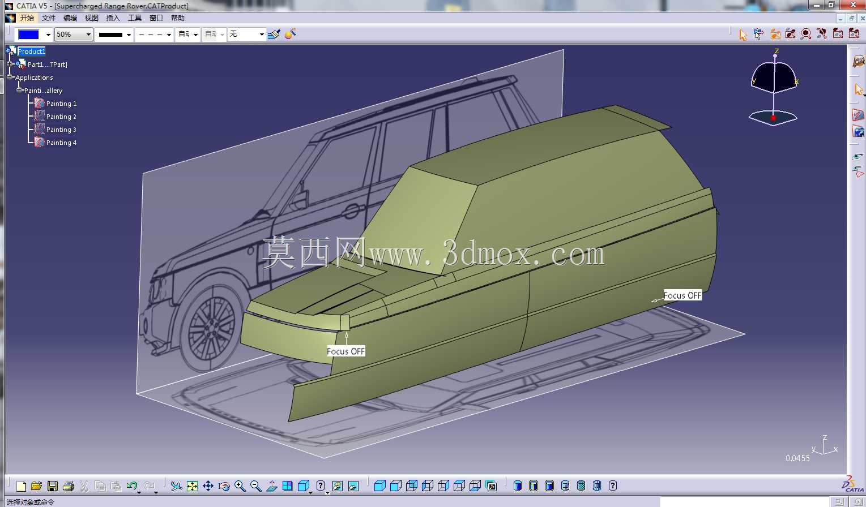
Task: Click the first blue view cube icon
Action: [380, 486]
